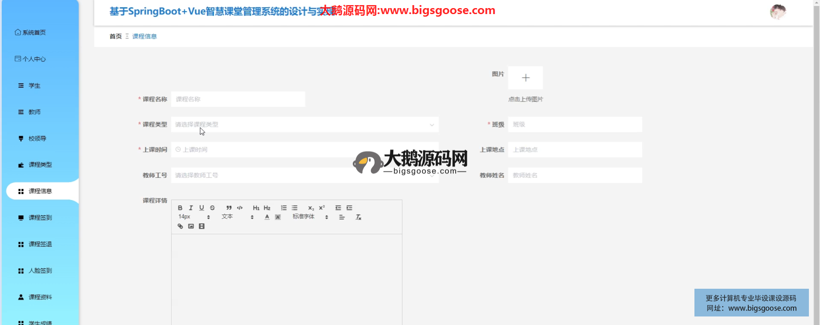Toggle italic formatting in the editor

coord(191,208)
